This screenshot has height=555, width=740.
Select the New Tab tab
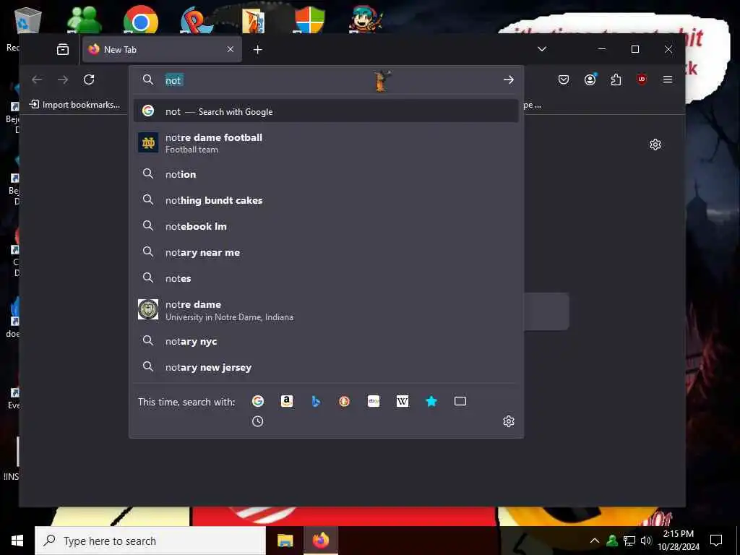coord(162,50)
